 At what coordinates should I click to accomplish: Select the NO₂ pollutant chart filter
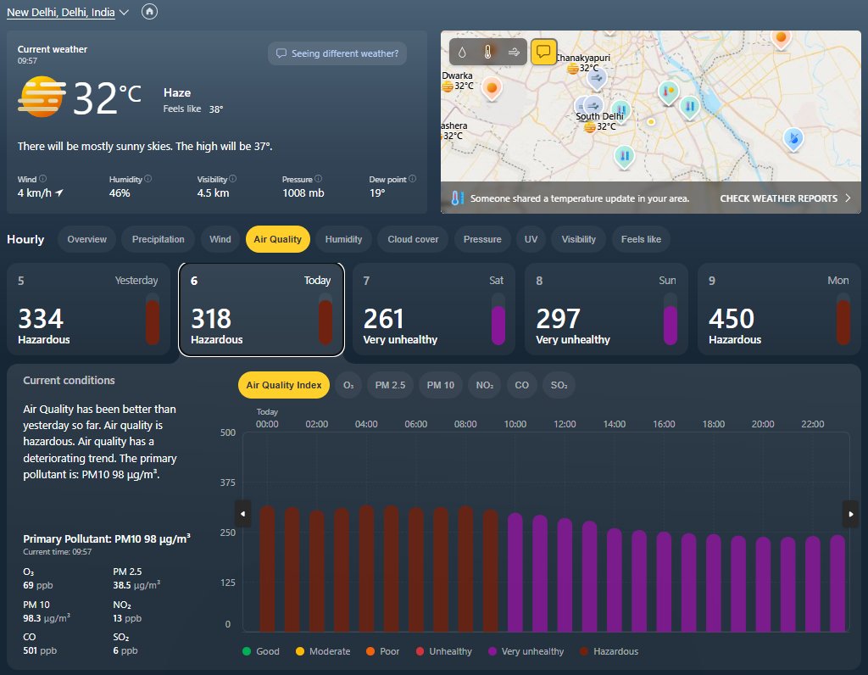click(485, 385)
